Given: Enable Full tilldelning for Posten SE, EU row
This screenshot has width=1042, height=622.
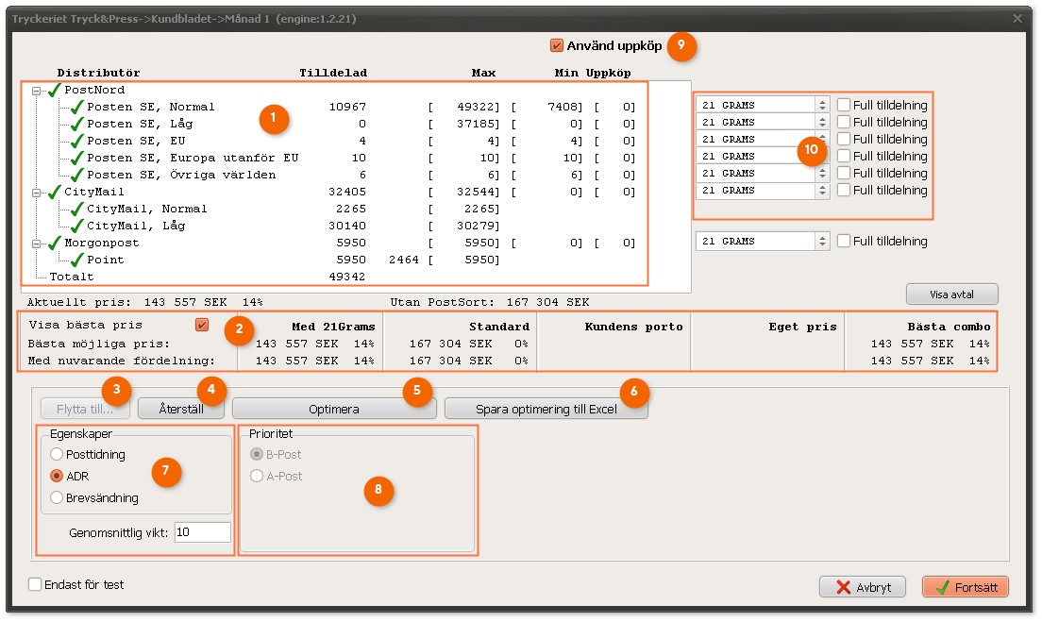Looking at the screenshot, I should click(x=843, y=138).
